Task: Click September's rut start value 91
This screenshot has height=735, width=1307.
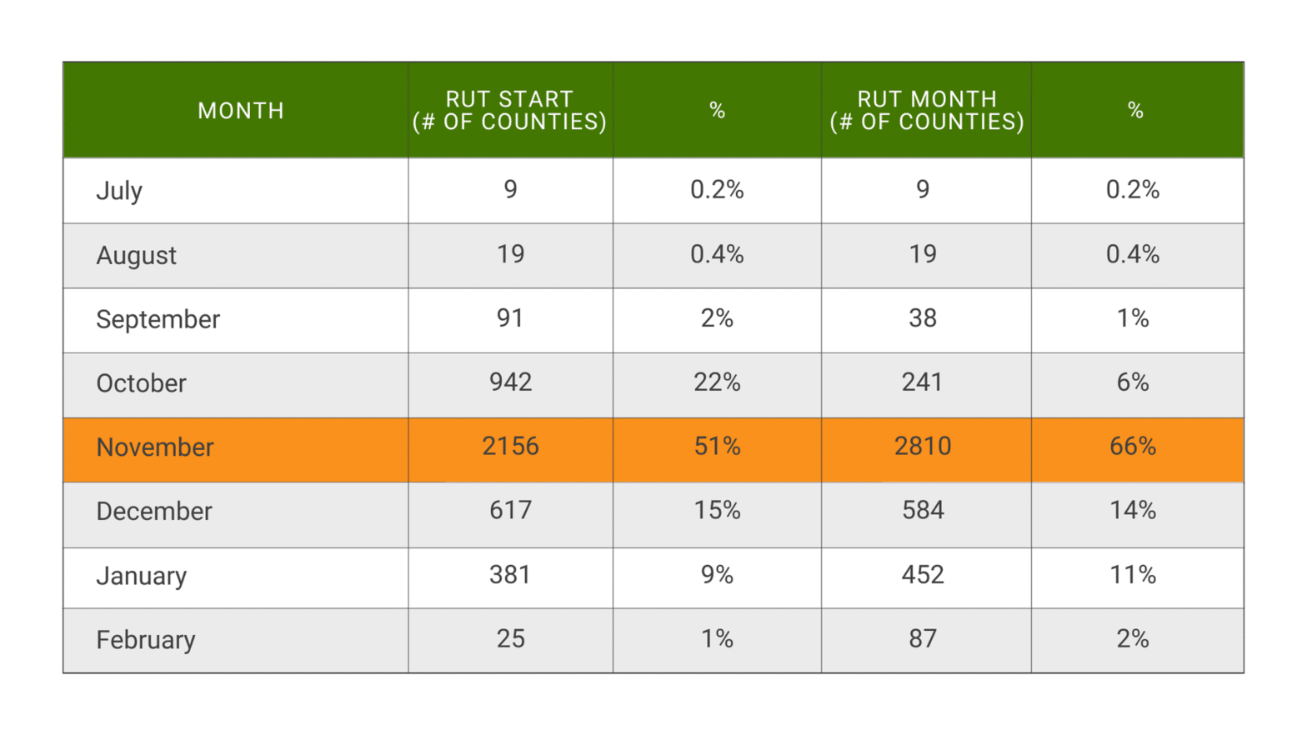Action: tap(510, 318)
